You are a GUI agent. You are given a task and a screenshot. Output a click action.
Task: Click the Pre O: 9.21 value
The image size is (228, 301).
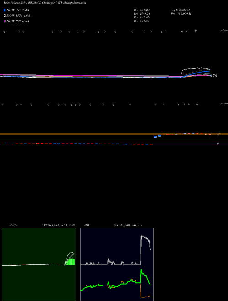[x=142, y=10]
